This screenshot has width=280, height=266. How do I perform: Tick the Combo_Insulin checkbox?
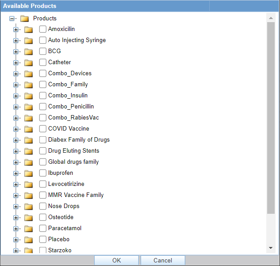pyautogui.click(x=42, y=96)
